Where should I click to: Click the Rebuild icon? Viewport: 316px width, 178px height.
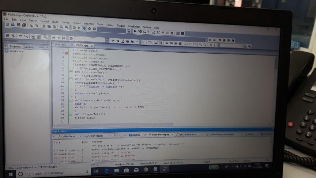[89, 28]
